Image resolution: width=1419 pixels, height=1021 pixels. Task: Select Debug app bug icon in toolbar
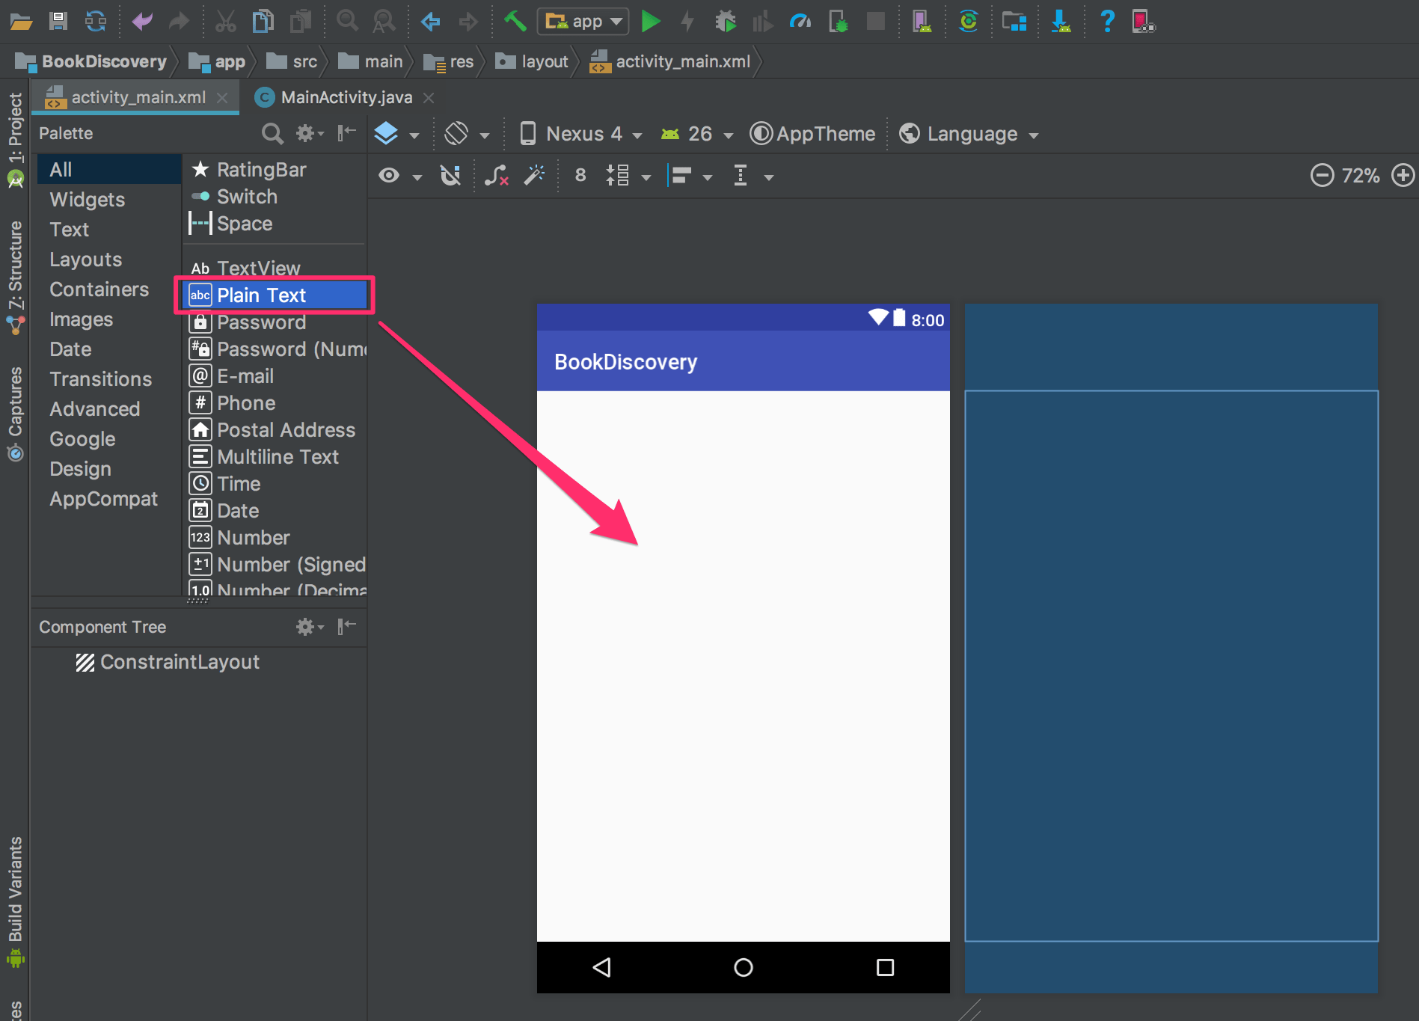click(724, 21)
